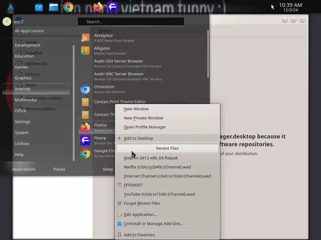The image size is (321, 240).
Task: Click the category list scrollbar
Action: [74, 103]
